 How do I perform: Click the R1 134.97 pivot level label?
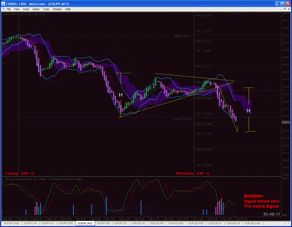pos(204,51)
